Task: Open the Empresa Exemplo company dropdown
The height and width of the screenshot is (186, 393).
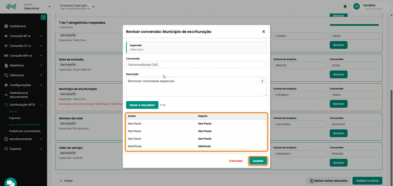Action: (77, 7)
